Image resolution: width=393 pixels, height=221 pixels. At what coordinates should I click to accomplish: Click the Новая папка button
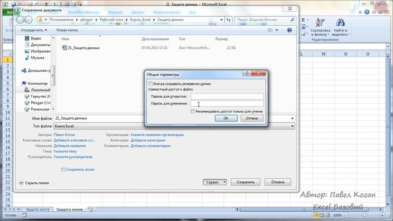coord(67,30)
